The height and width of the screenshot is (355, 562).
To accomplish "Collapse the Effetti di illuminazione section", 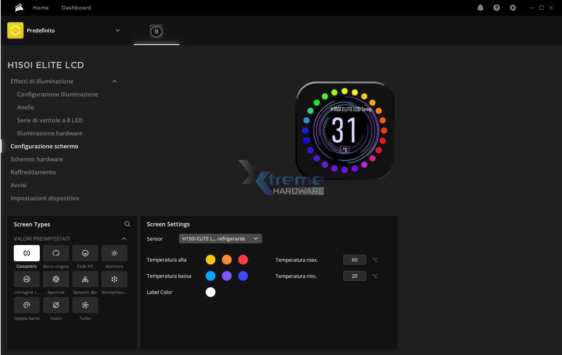I will 114,82.
